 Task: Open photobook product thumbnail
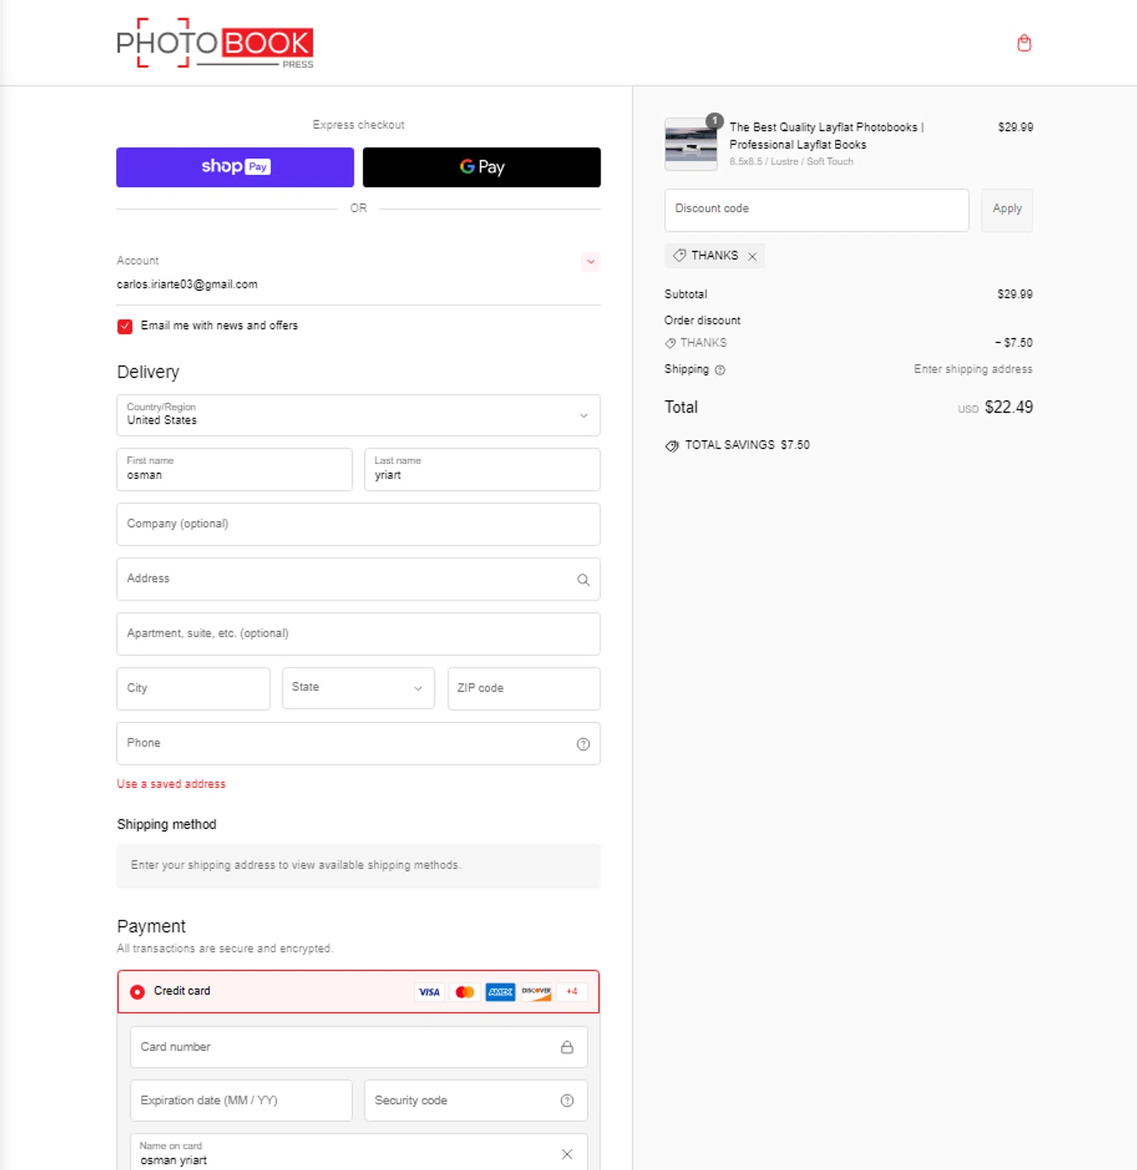tap(691, 144)
